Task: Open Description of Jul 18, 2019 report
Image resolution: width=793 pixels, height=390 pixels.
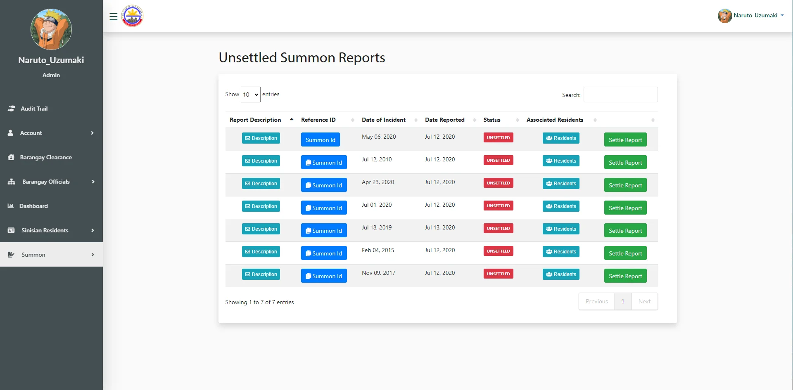Action: [x=261, y=229]
